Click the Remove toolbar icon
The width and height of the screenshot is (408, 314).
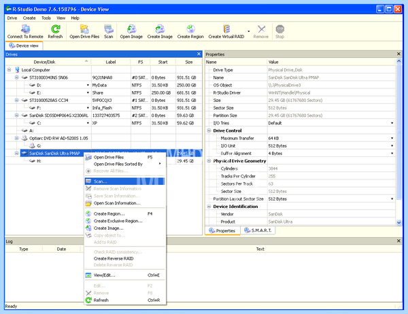coord(260,31)
